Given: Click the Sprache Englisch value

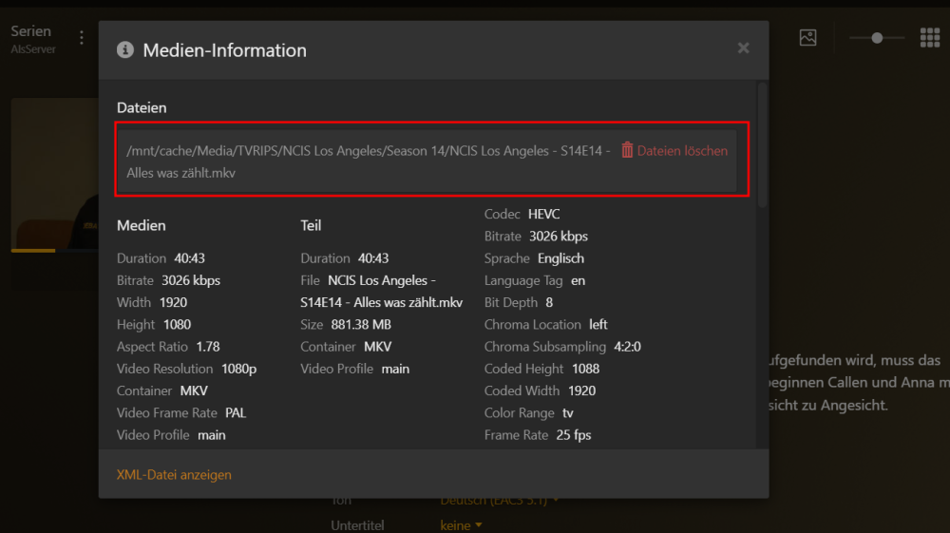Looking at the screenshot, I should click(560, 258).
